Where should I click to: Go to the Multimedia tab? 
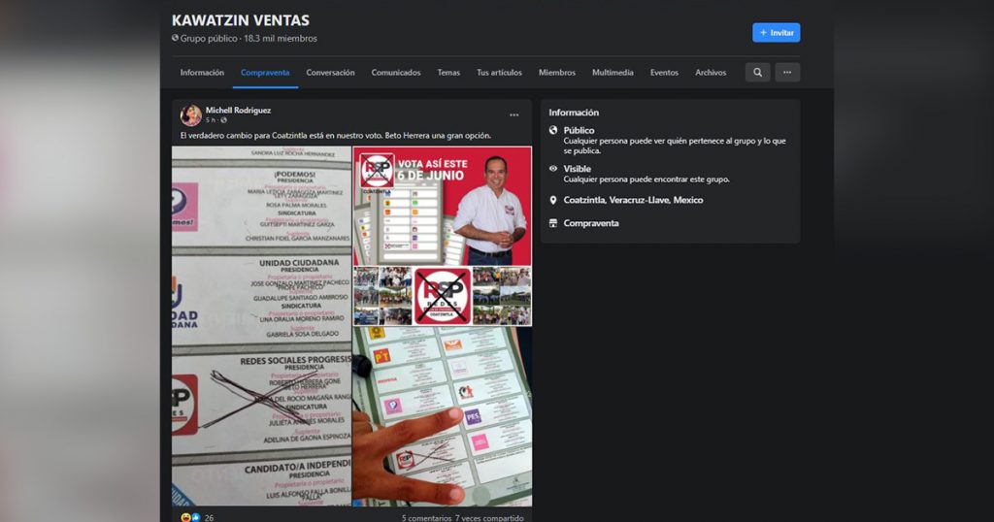pyautogui.click(x=613, y=73)
